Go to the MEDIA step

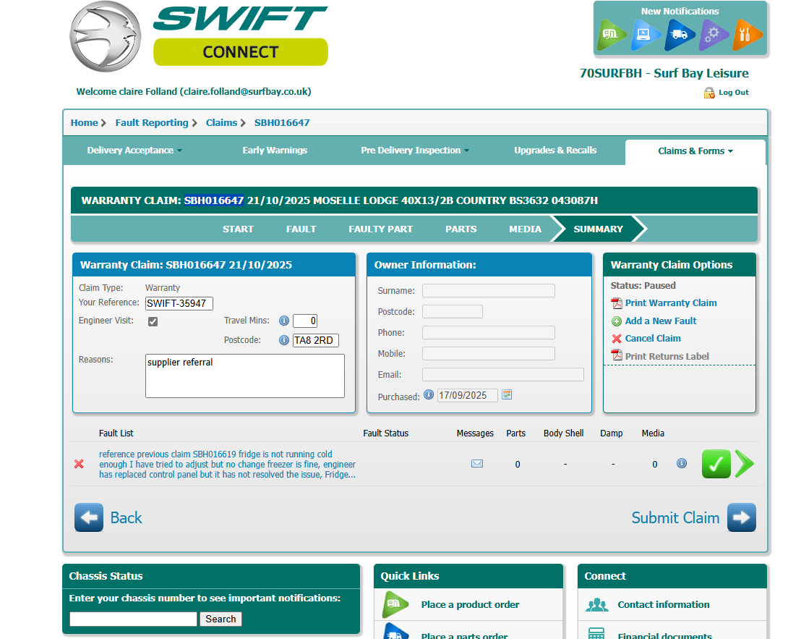click(x=525, y=229)
